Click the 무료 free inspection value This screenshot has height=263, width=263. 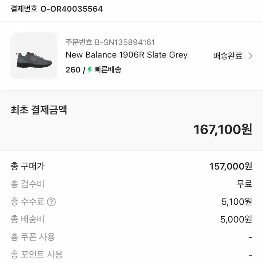[244, 184]
